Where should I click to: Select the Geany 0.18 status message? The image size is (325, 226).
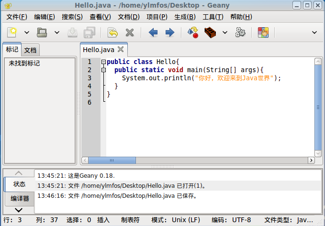[178, 176]
